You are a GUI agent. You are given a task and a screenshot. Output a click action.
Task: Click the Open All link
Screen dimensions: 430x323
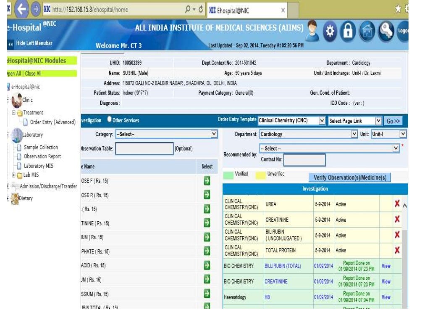(14, 73)
